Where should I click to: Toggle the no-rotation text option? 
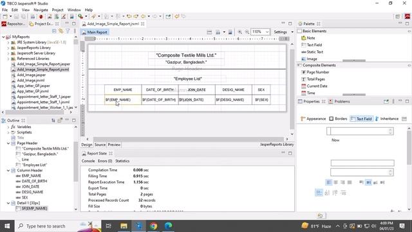[x=319, y=193]
